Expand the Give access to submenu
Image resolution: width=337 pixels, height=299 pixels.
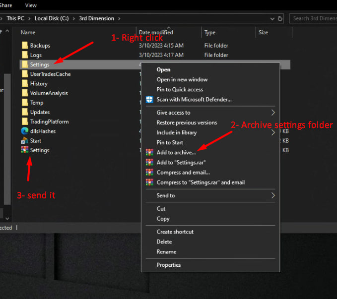point(273,113)
